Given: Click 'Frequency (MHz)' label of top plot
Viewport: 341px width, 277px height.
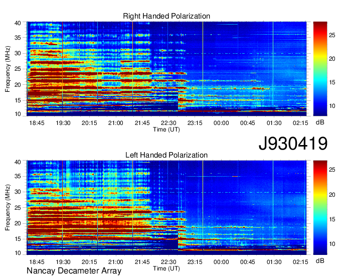Looking at the screenshot, I should tap(8, 69).
